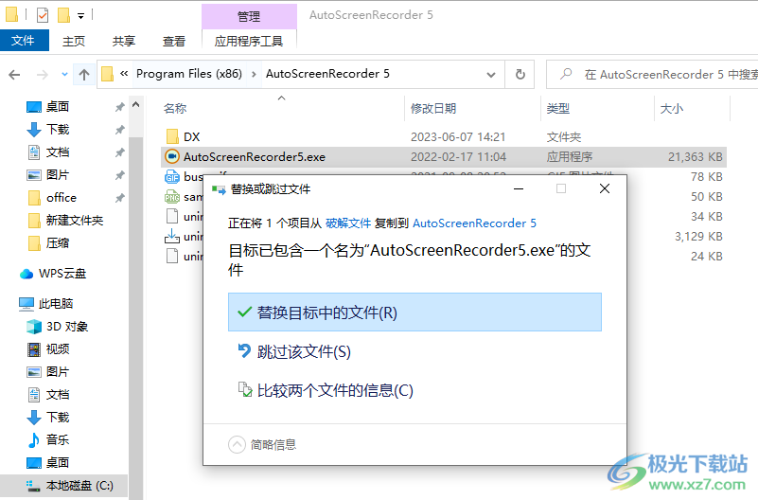
Task: Click the search box for AutoScreenRecorder 5
Action: (653, 75)
